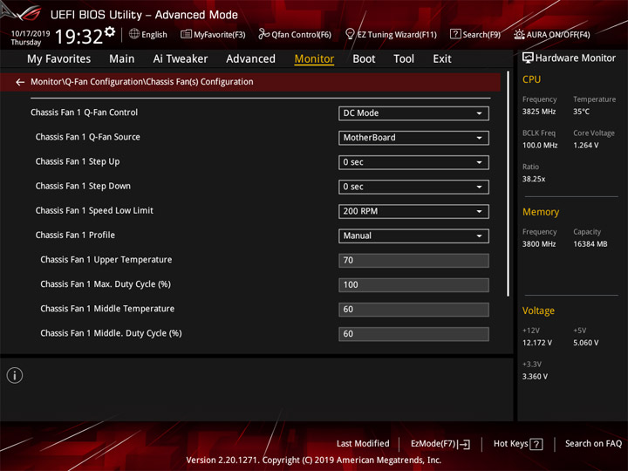The image size is (628, 471).
Task: Start EZ Tuning Wizard(F11) bulb icon
Action: coord(350,34)
